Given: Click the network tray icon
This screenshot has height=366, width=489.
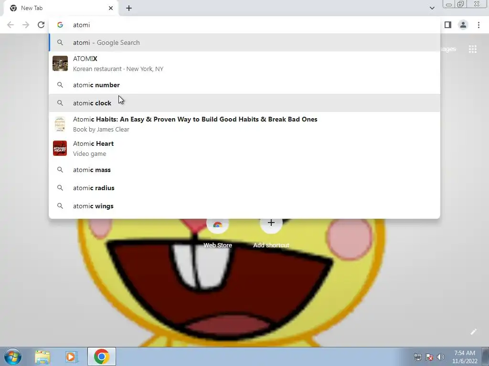Looking at the screenshot, I should point(417,357).
